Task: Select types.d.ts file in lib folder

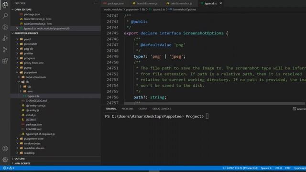Action: (x=33, y=96)
